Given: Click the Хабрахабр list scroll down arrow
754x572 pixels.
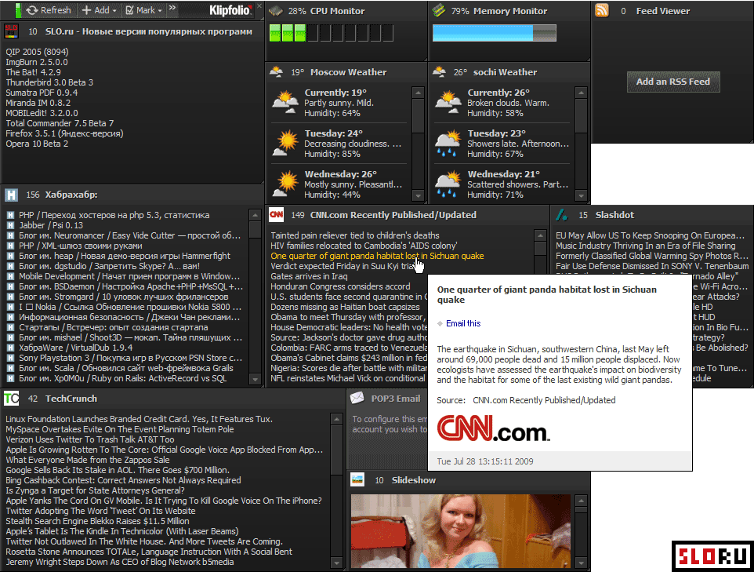Looking at the screenshot, I should point(256,379).
